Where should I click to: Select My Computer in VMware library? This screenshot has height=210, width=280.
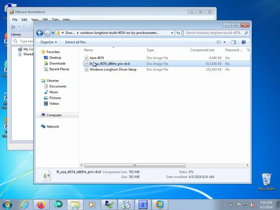click(26, 49)
